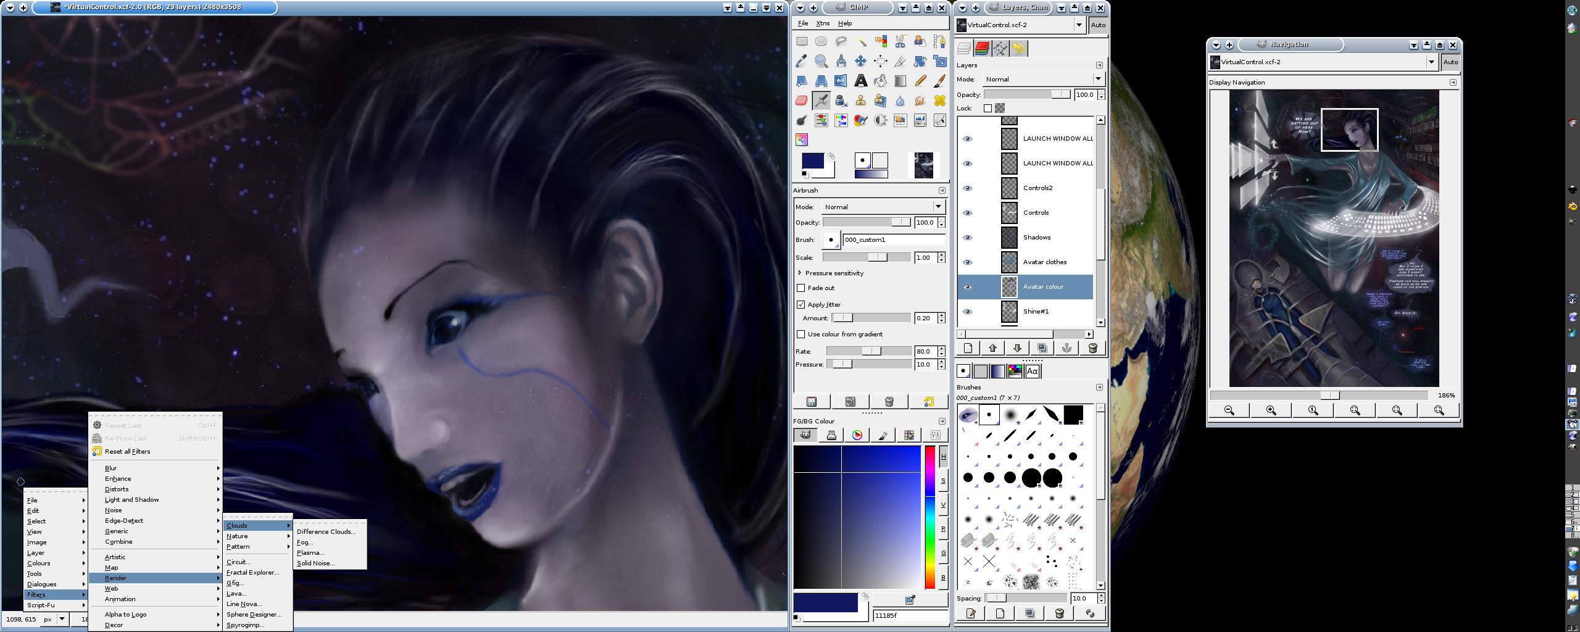Select the Scissors Select tool

(x=900, y=41)
